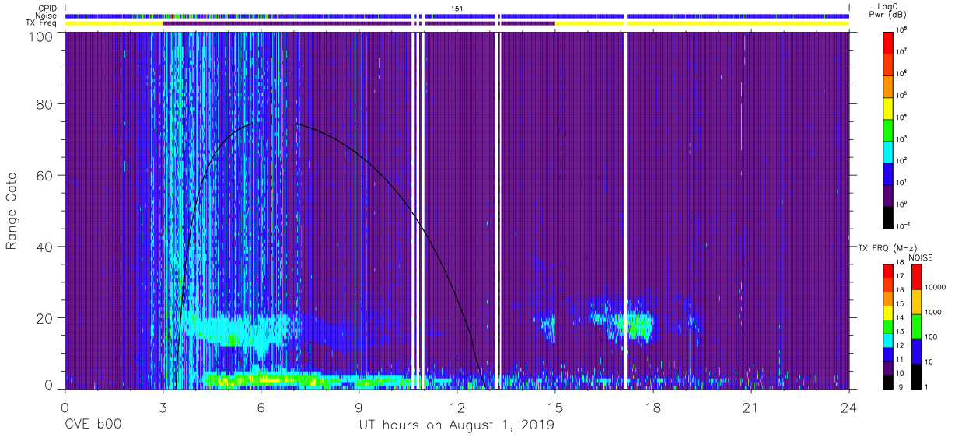The height and width of the screenshot is (441, 955).
Task: Click the black bottom segment of the Lag0 power colorbar
Action: [889, 217]
